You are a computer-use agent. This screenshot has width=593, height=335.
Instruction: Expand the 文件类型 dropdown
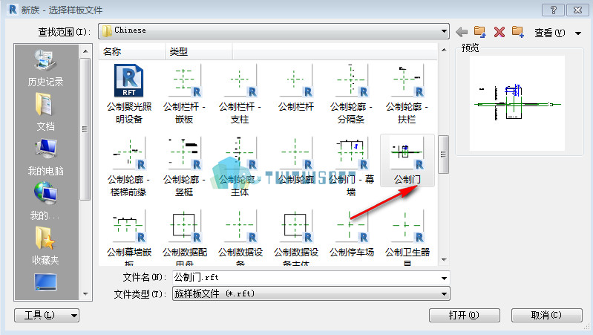click(444, 294)
